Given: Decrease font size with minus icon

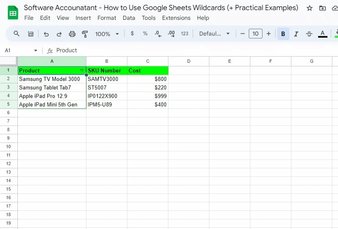Looking at the screenshot, I should pyautogui.click(x=243, y=34).
